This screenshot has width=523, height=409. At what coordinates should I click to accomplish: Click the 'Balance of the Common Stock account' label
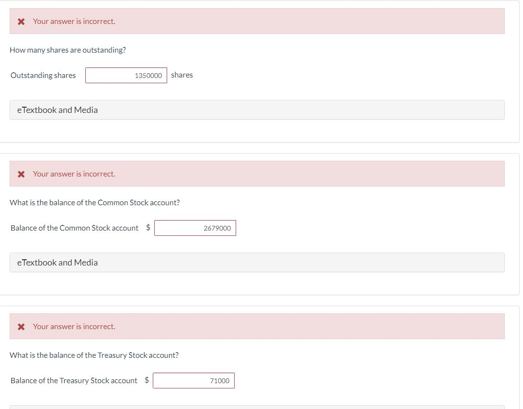click(74, 228)
